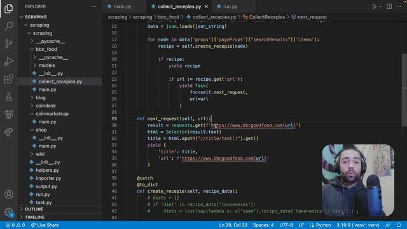Viewport: 407px width, 229px height.
Task: Open editor more actions ellipsis
Action: tap(399, 6)
